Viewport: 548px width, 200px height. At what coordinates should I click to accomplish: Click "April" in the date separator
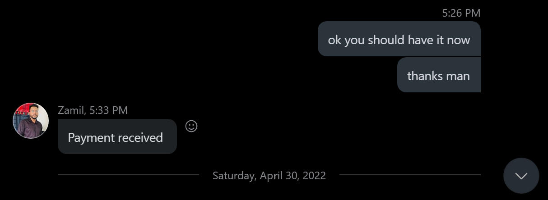click(x=272, y=175)
